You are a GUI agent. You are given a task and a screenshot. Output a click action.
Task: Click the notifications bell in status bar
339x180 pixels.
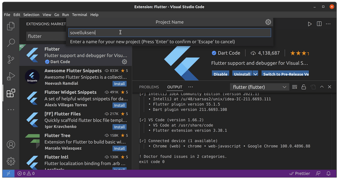click(x=329, y=174)
